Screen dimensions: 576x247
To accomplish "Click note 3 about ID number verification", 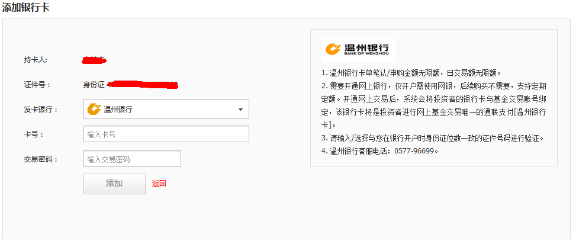I will 432,138.
